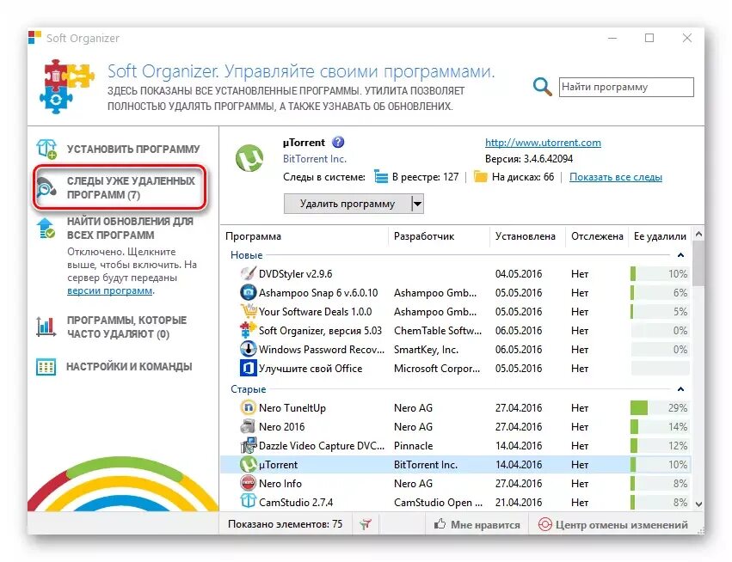Click the scrollbar down arrow
This screenshot has height=562, width=732.
click(x=698, y=504)
